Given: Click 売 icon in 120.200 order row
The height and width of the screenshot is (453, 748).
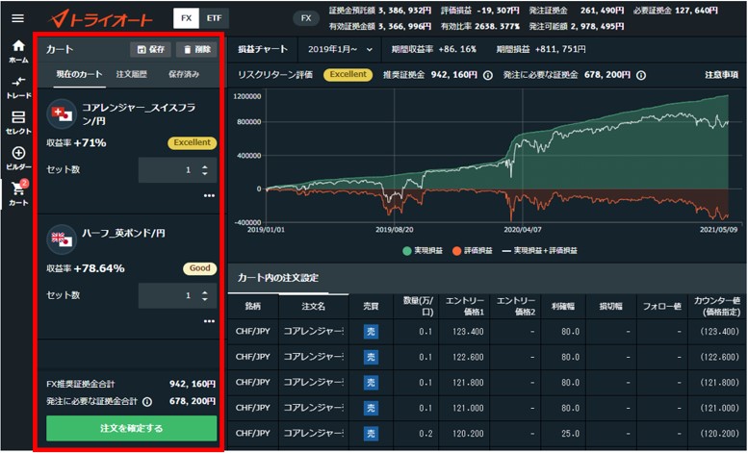Looking at the screenshot, I should 371,434.
